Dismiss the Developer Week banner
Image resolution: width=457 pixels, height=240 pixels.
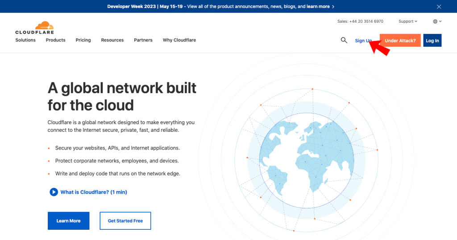coord(439,7)
